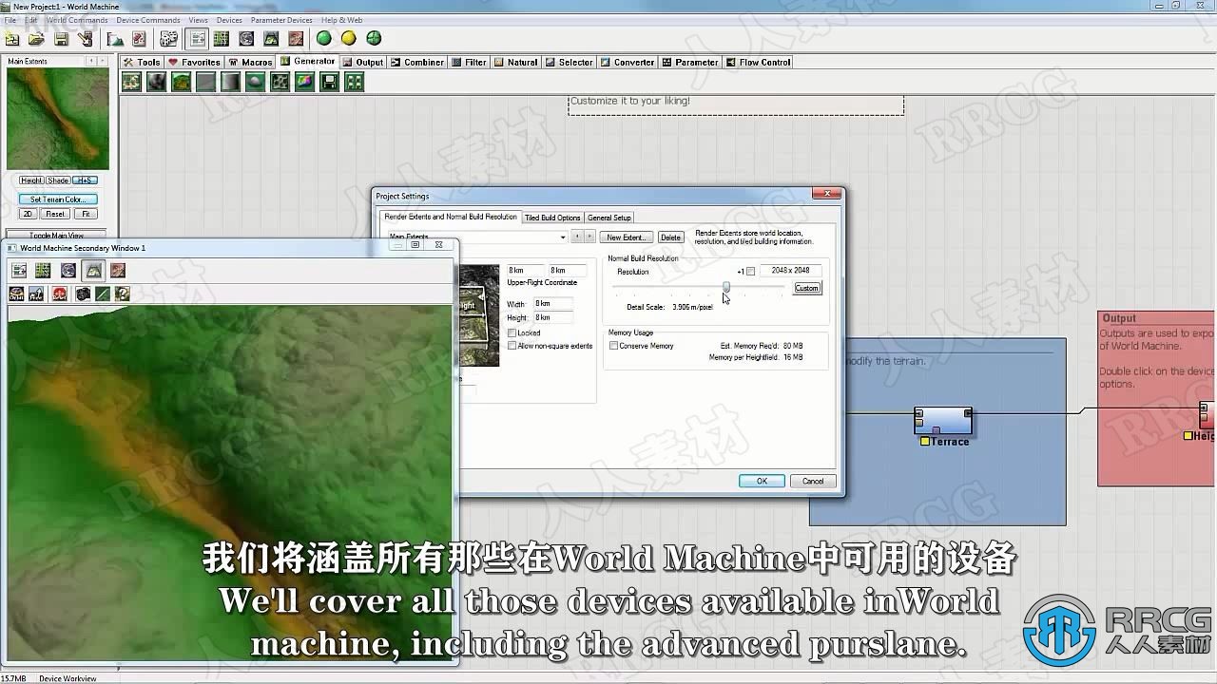Image resolution: width=1217 pixels, height=684 pixels.
Task: Click the Toggle Main View button
Action: 57,235
